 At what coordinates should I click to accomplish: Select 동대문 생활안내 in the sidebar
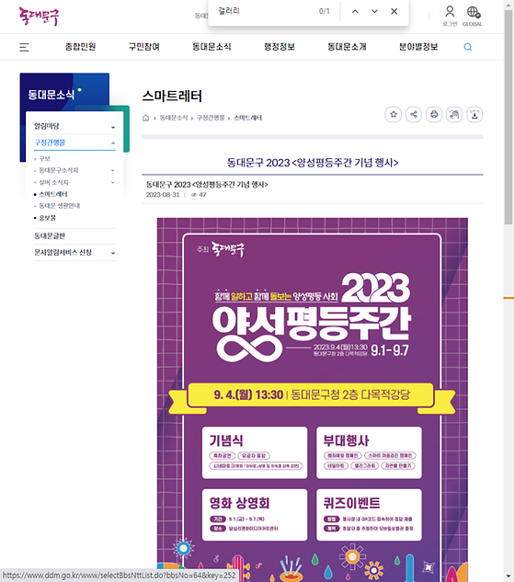[x=60, y=206]
